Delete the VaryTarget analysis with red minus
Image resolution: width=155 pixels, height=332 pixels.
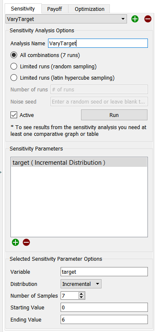[148, 19]
